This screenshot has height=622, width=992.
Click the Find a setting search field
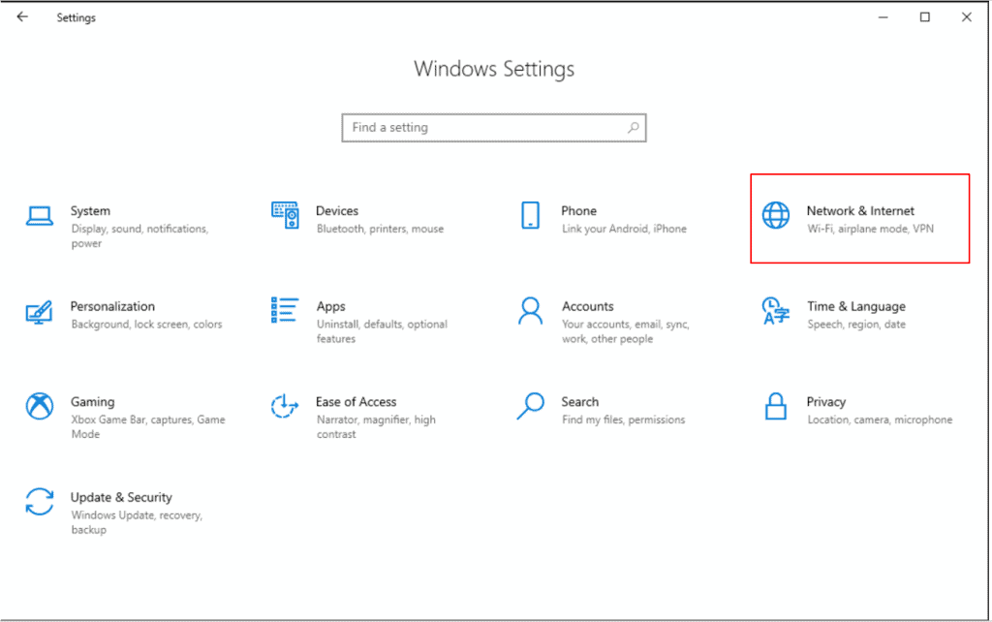[484, 128]
